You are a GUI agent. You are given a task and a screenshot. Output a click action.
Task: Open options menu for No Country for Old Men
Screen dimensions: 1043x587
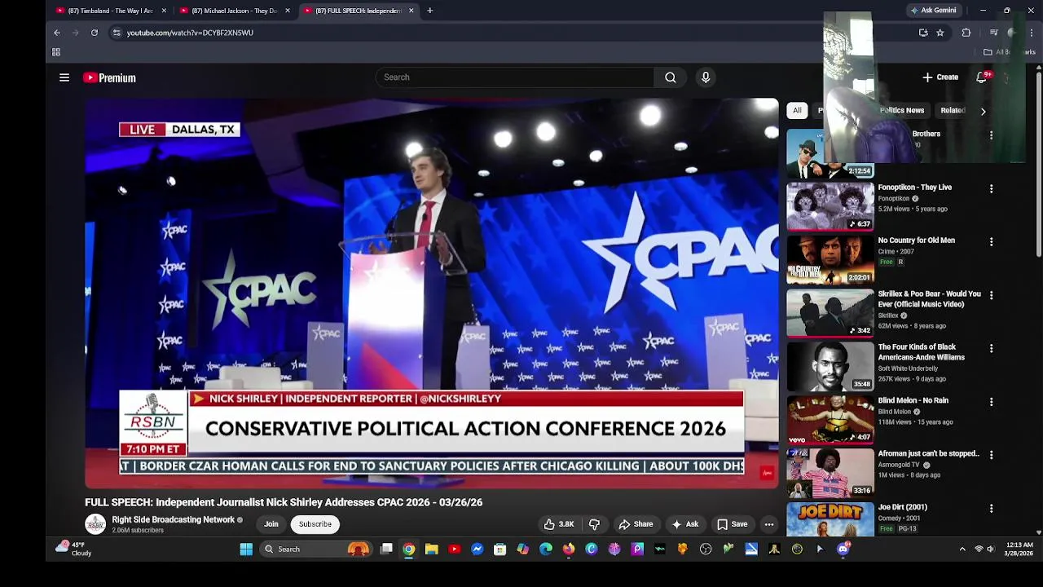click(x=991, y=242)
